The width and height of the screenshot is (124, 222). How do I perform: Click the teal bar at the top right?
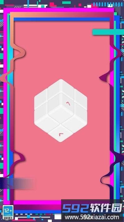pyautogui.click(x=108, y=32)
